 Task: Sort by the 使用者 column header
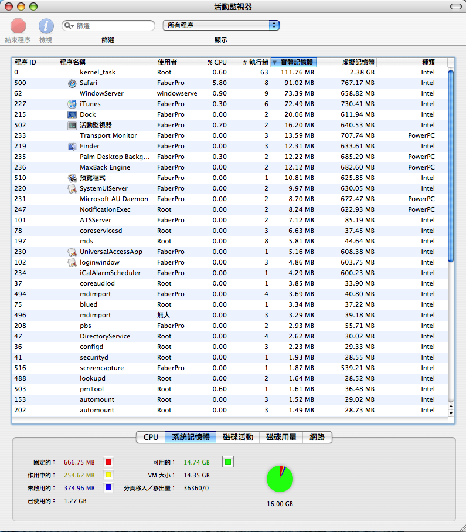176,62
